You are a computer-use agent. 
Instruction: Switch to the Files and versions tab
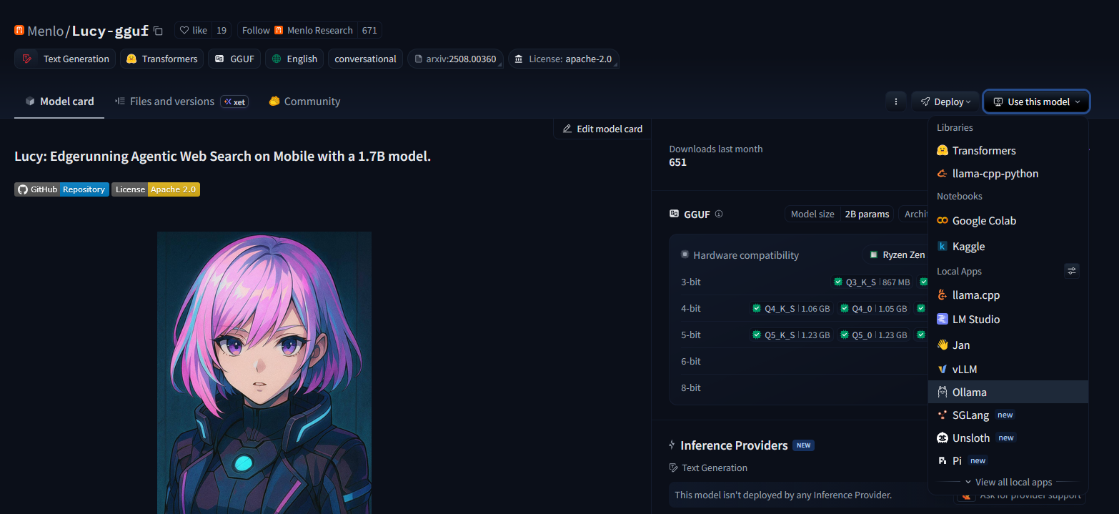171,101
